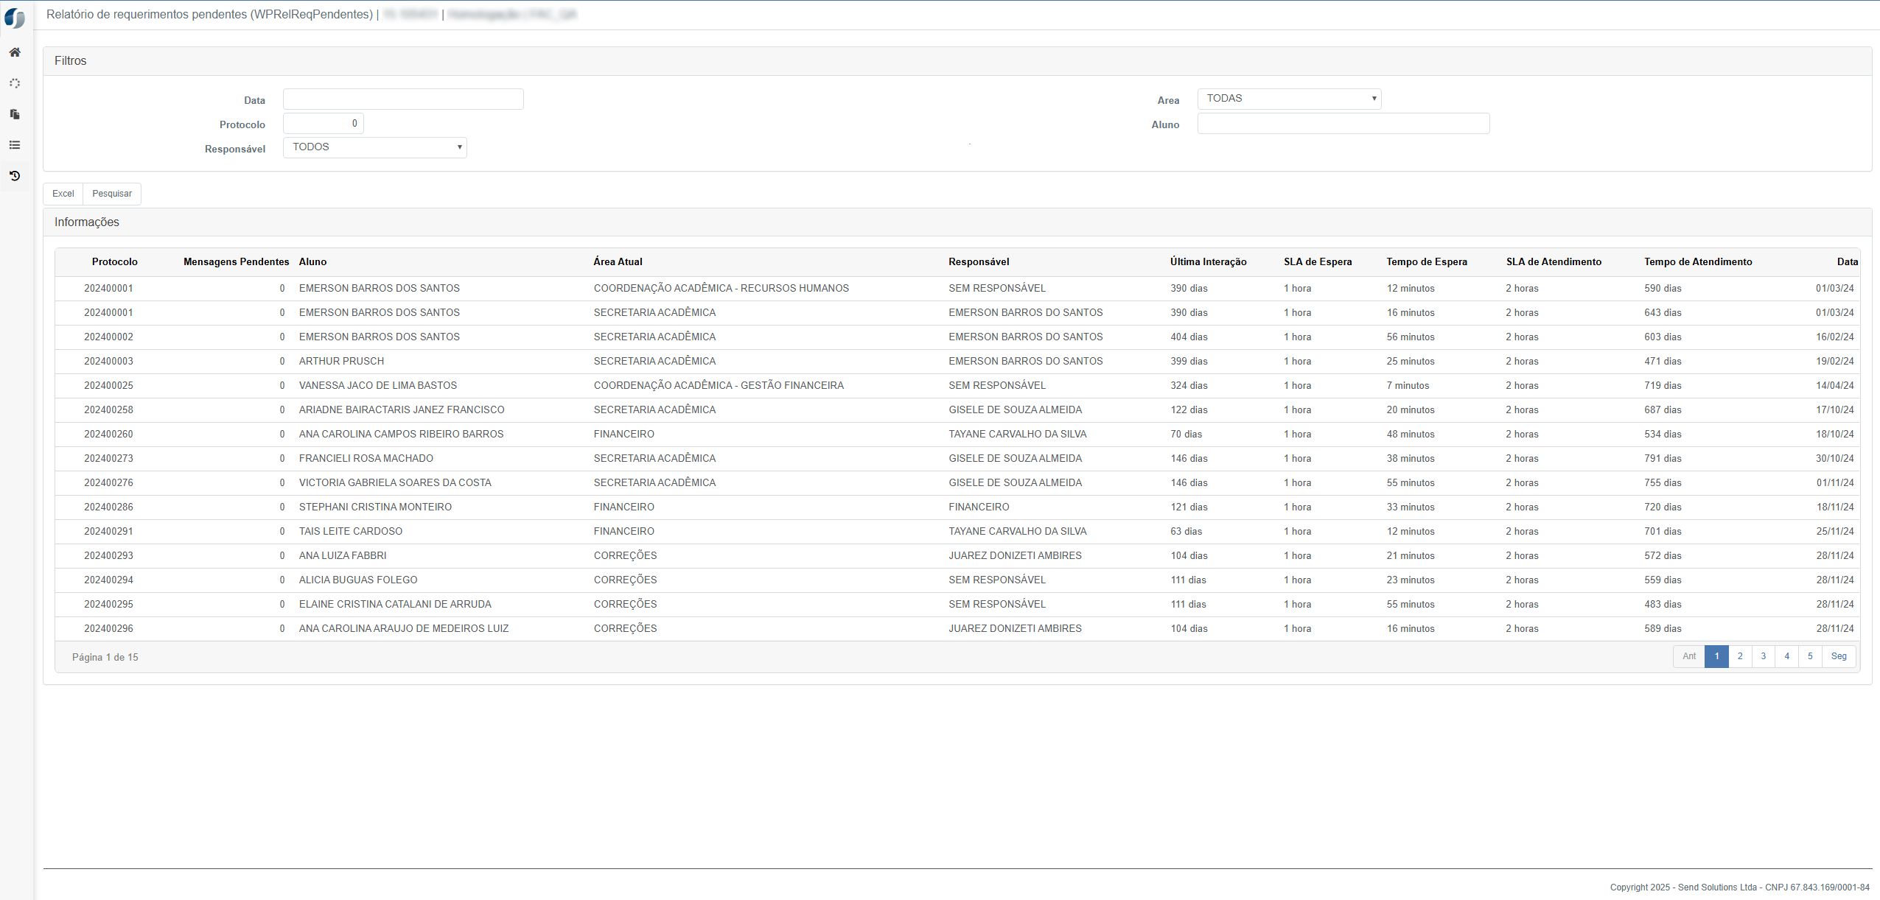Viewport: 1880px width, 900px height.
Task: Focus the Protocolo number field
Action: pos(324,124)
